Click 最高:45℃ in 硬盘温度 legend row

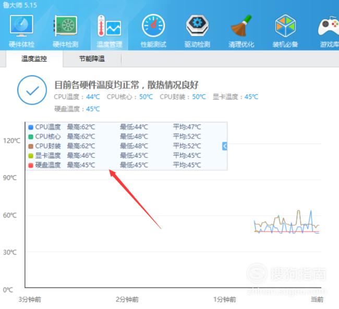coord(81,165)
